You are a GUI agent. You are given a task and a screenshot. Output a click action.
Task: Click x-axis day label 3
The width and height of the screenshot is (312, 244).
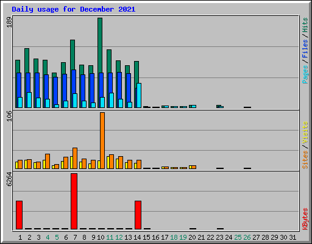tap(38, 237)
